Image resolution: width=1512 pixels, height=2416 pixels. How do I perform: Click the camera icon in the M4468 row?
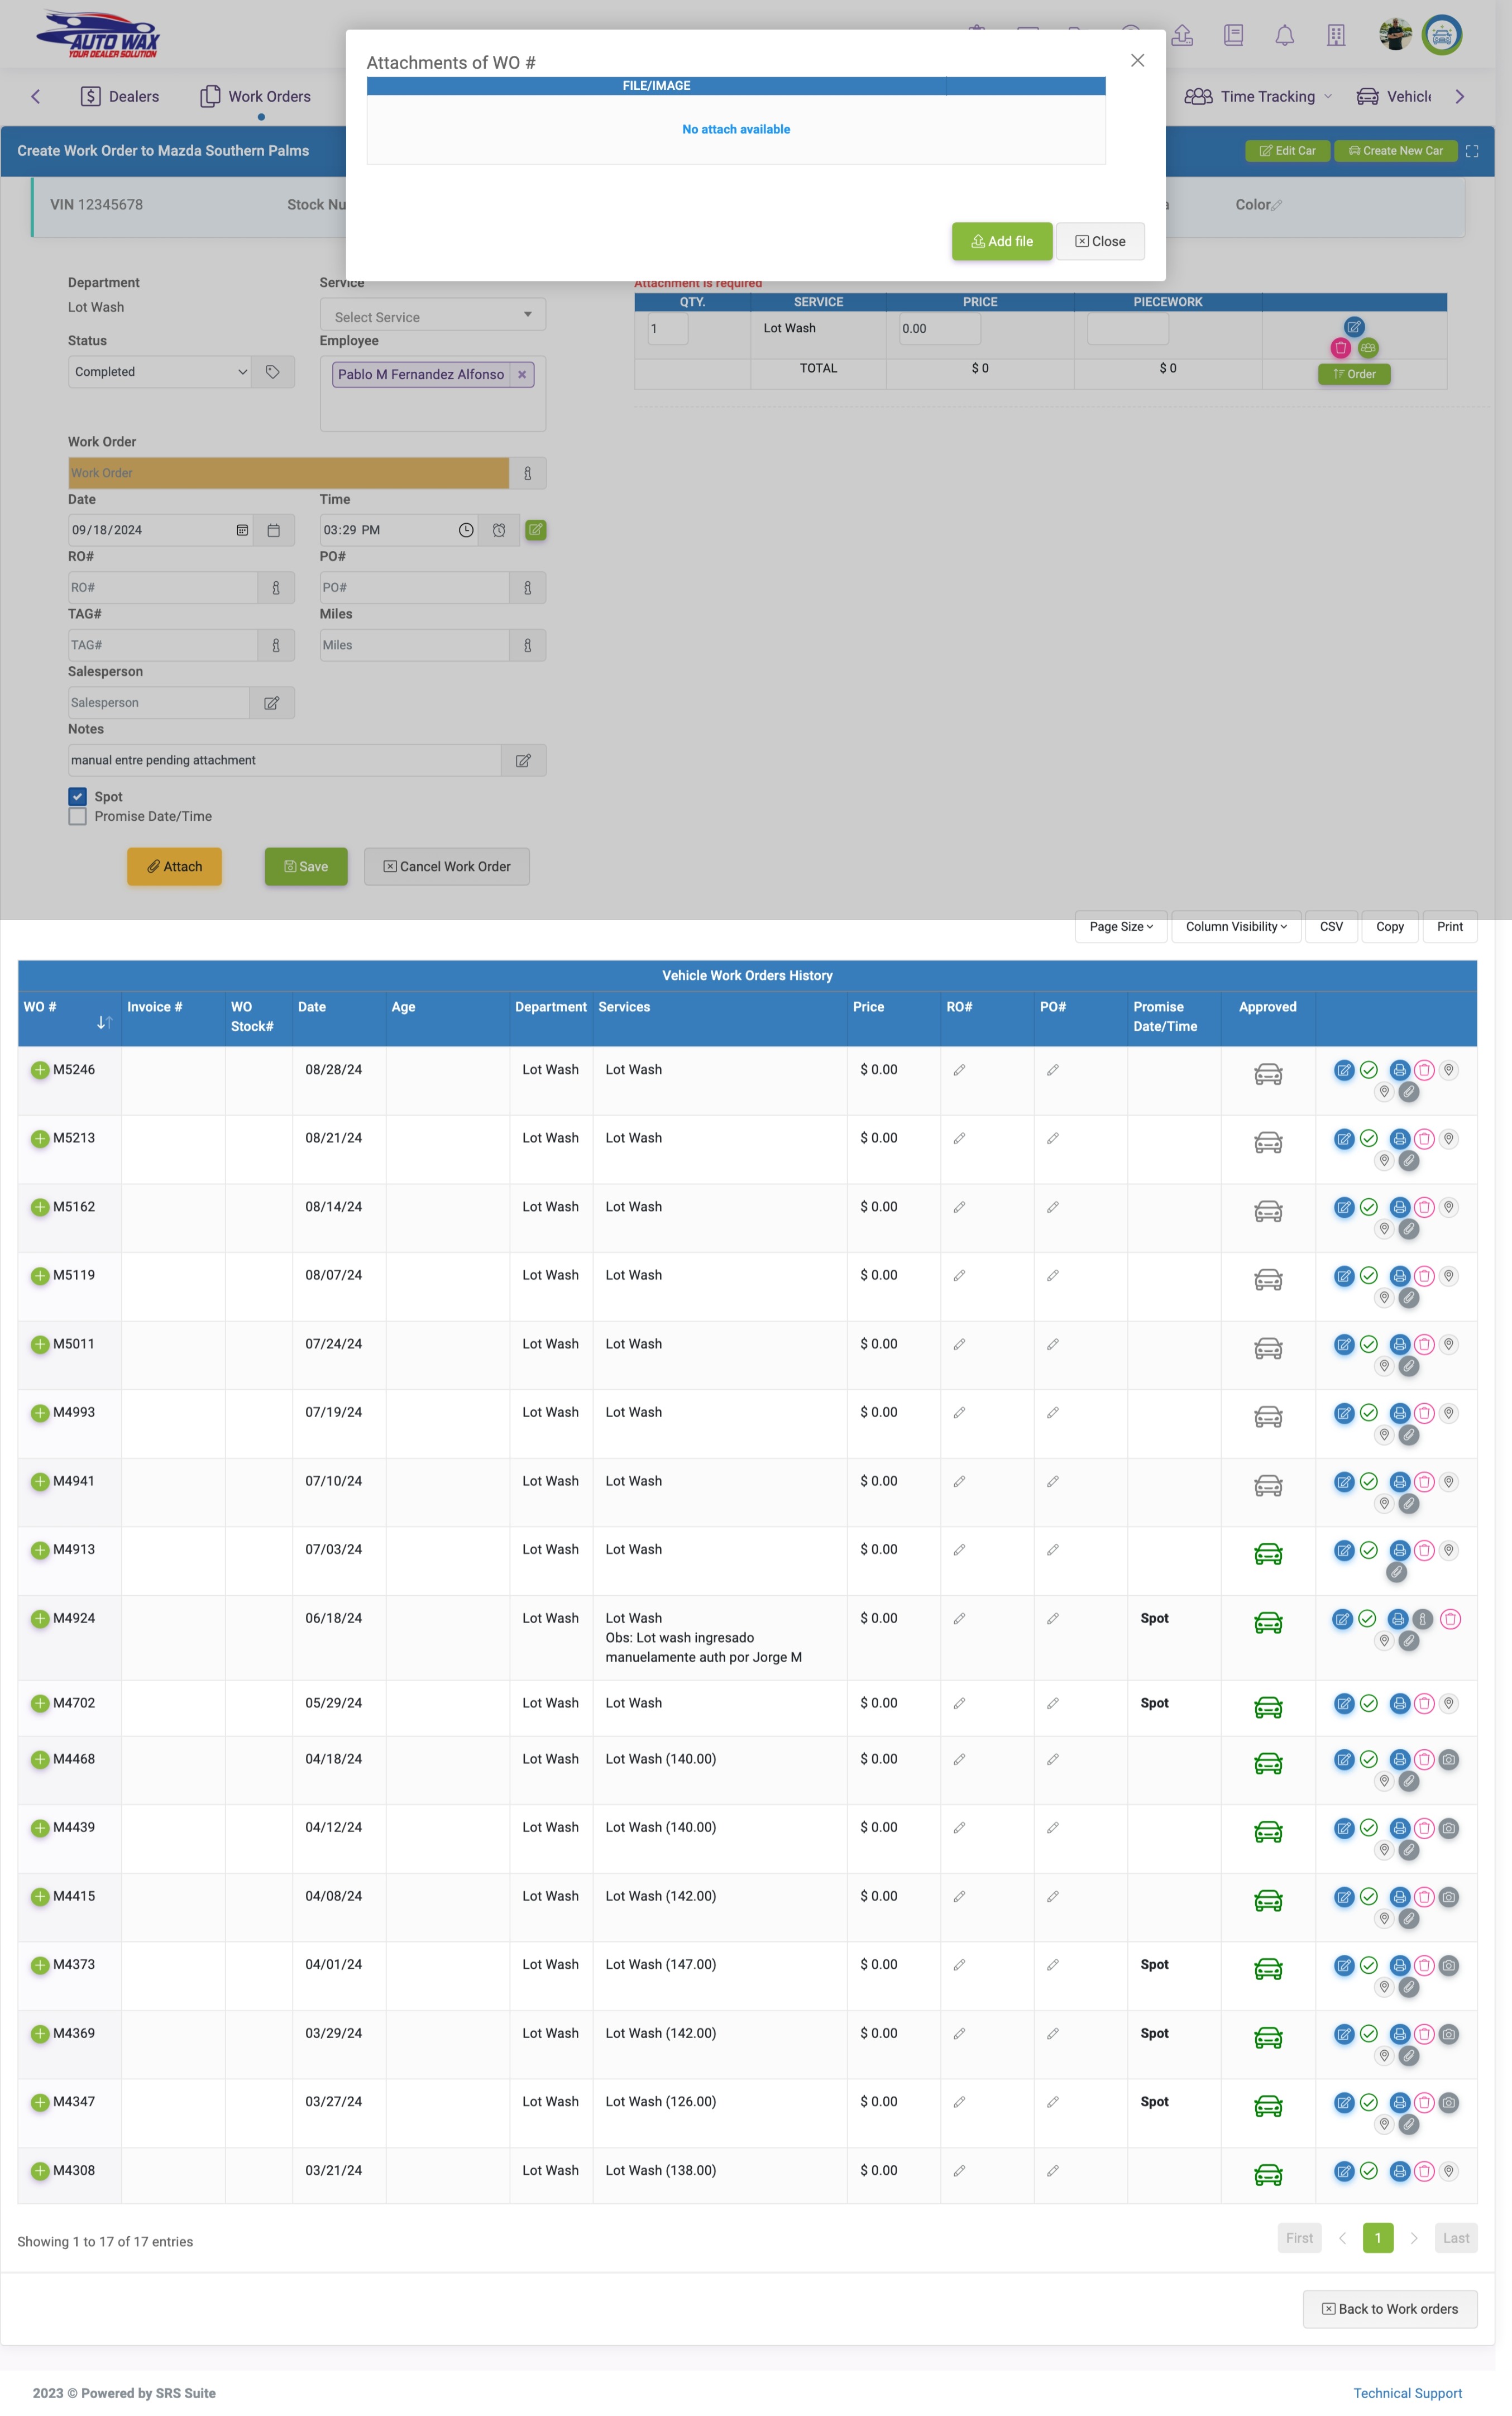click(1448, 1759)
